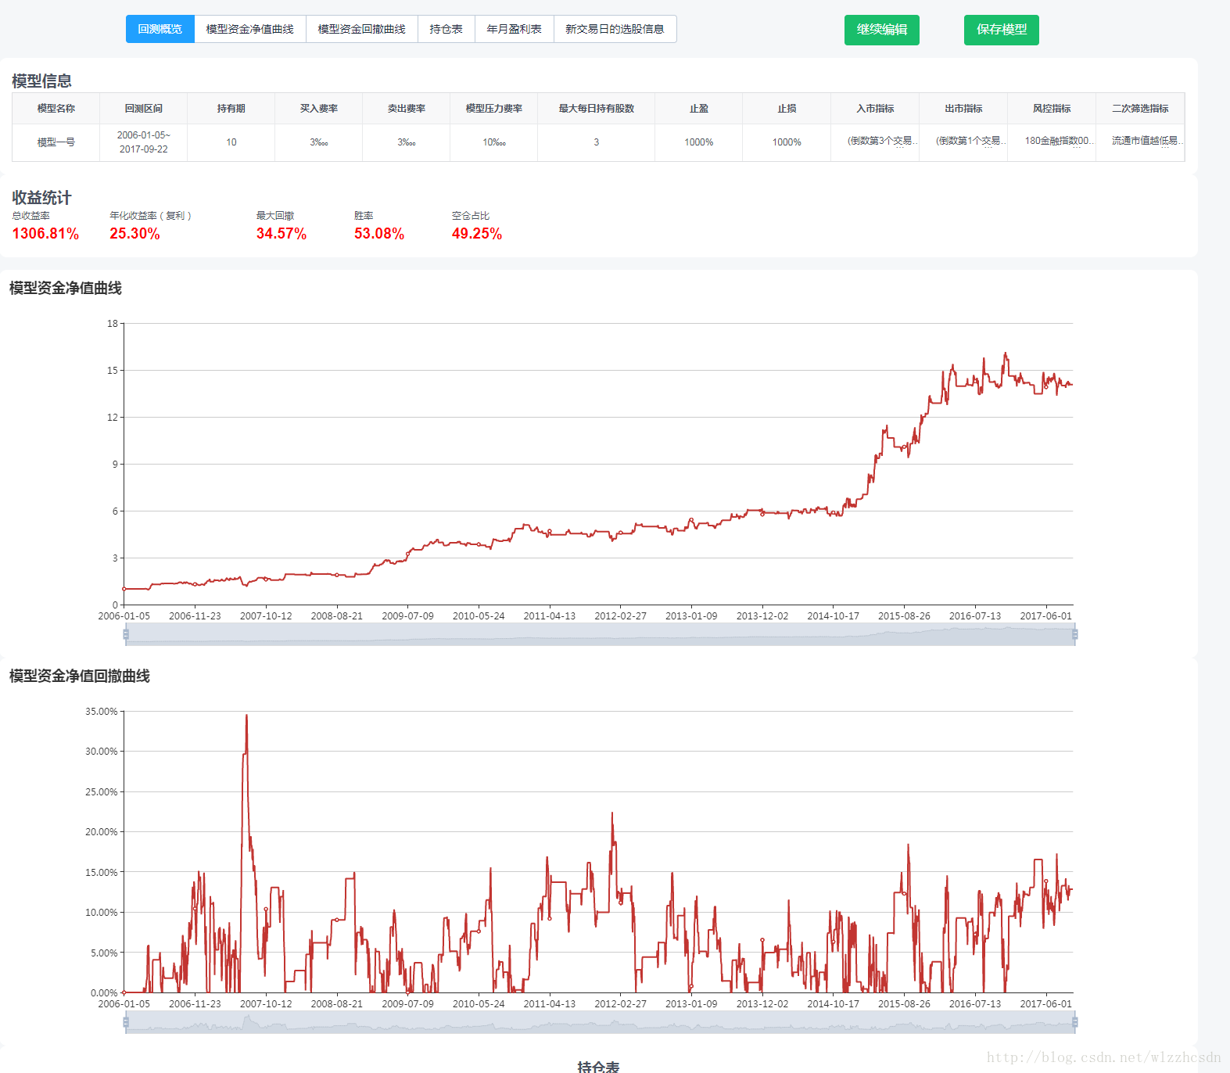This screenshot has width=1230, height=1073.
Task: Click the 卖出费率 column header
Action: click(x=407, y=109)
